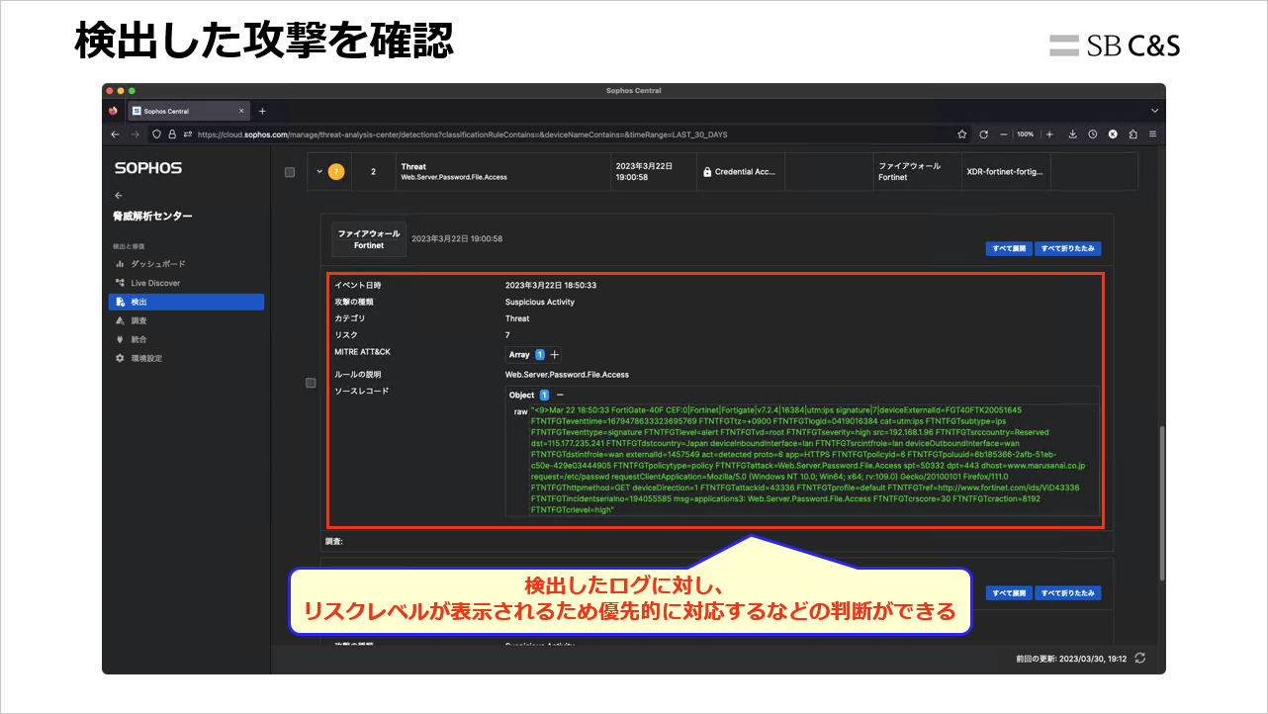Click すべて折りたたみ in the 19:00:58 card header
The width and height of the screenshot is (1268, 714).
pyautogui.click(x=1068, y=249)
